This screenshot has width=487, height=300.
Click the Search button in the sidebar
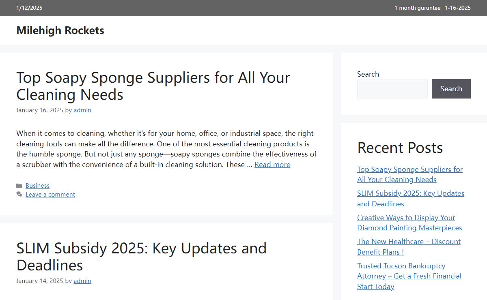(451, 89)
